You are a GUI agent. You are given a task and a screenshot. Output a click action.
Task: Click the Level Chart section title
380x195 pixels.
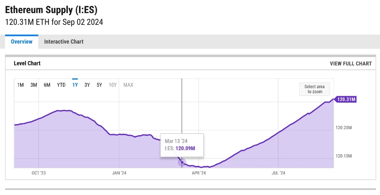tap(27, 63)
